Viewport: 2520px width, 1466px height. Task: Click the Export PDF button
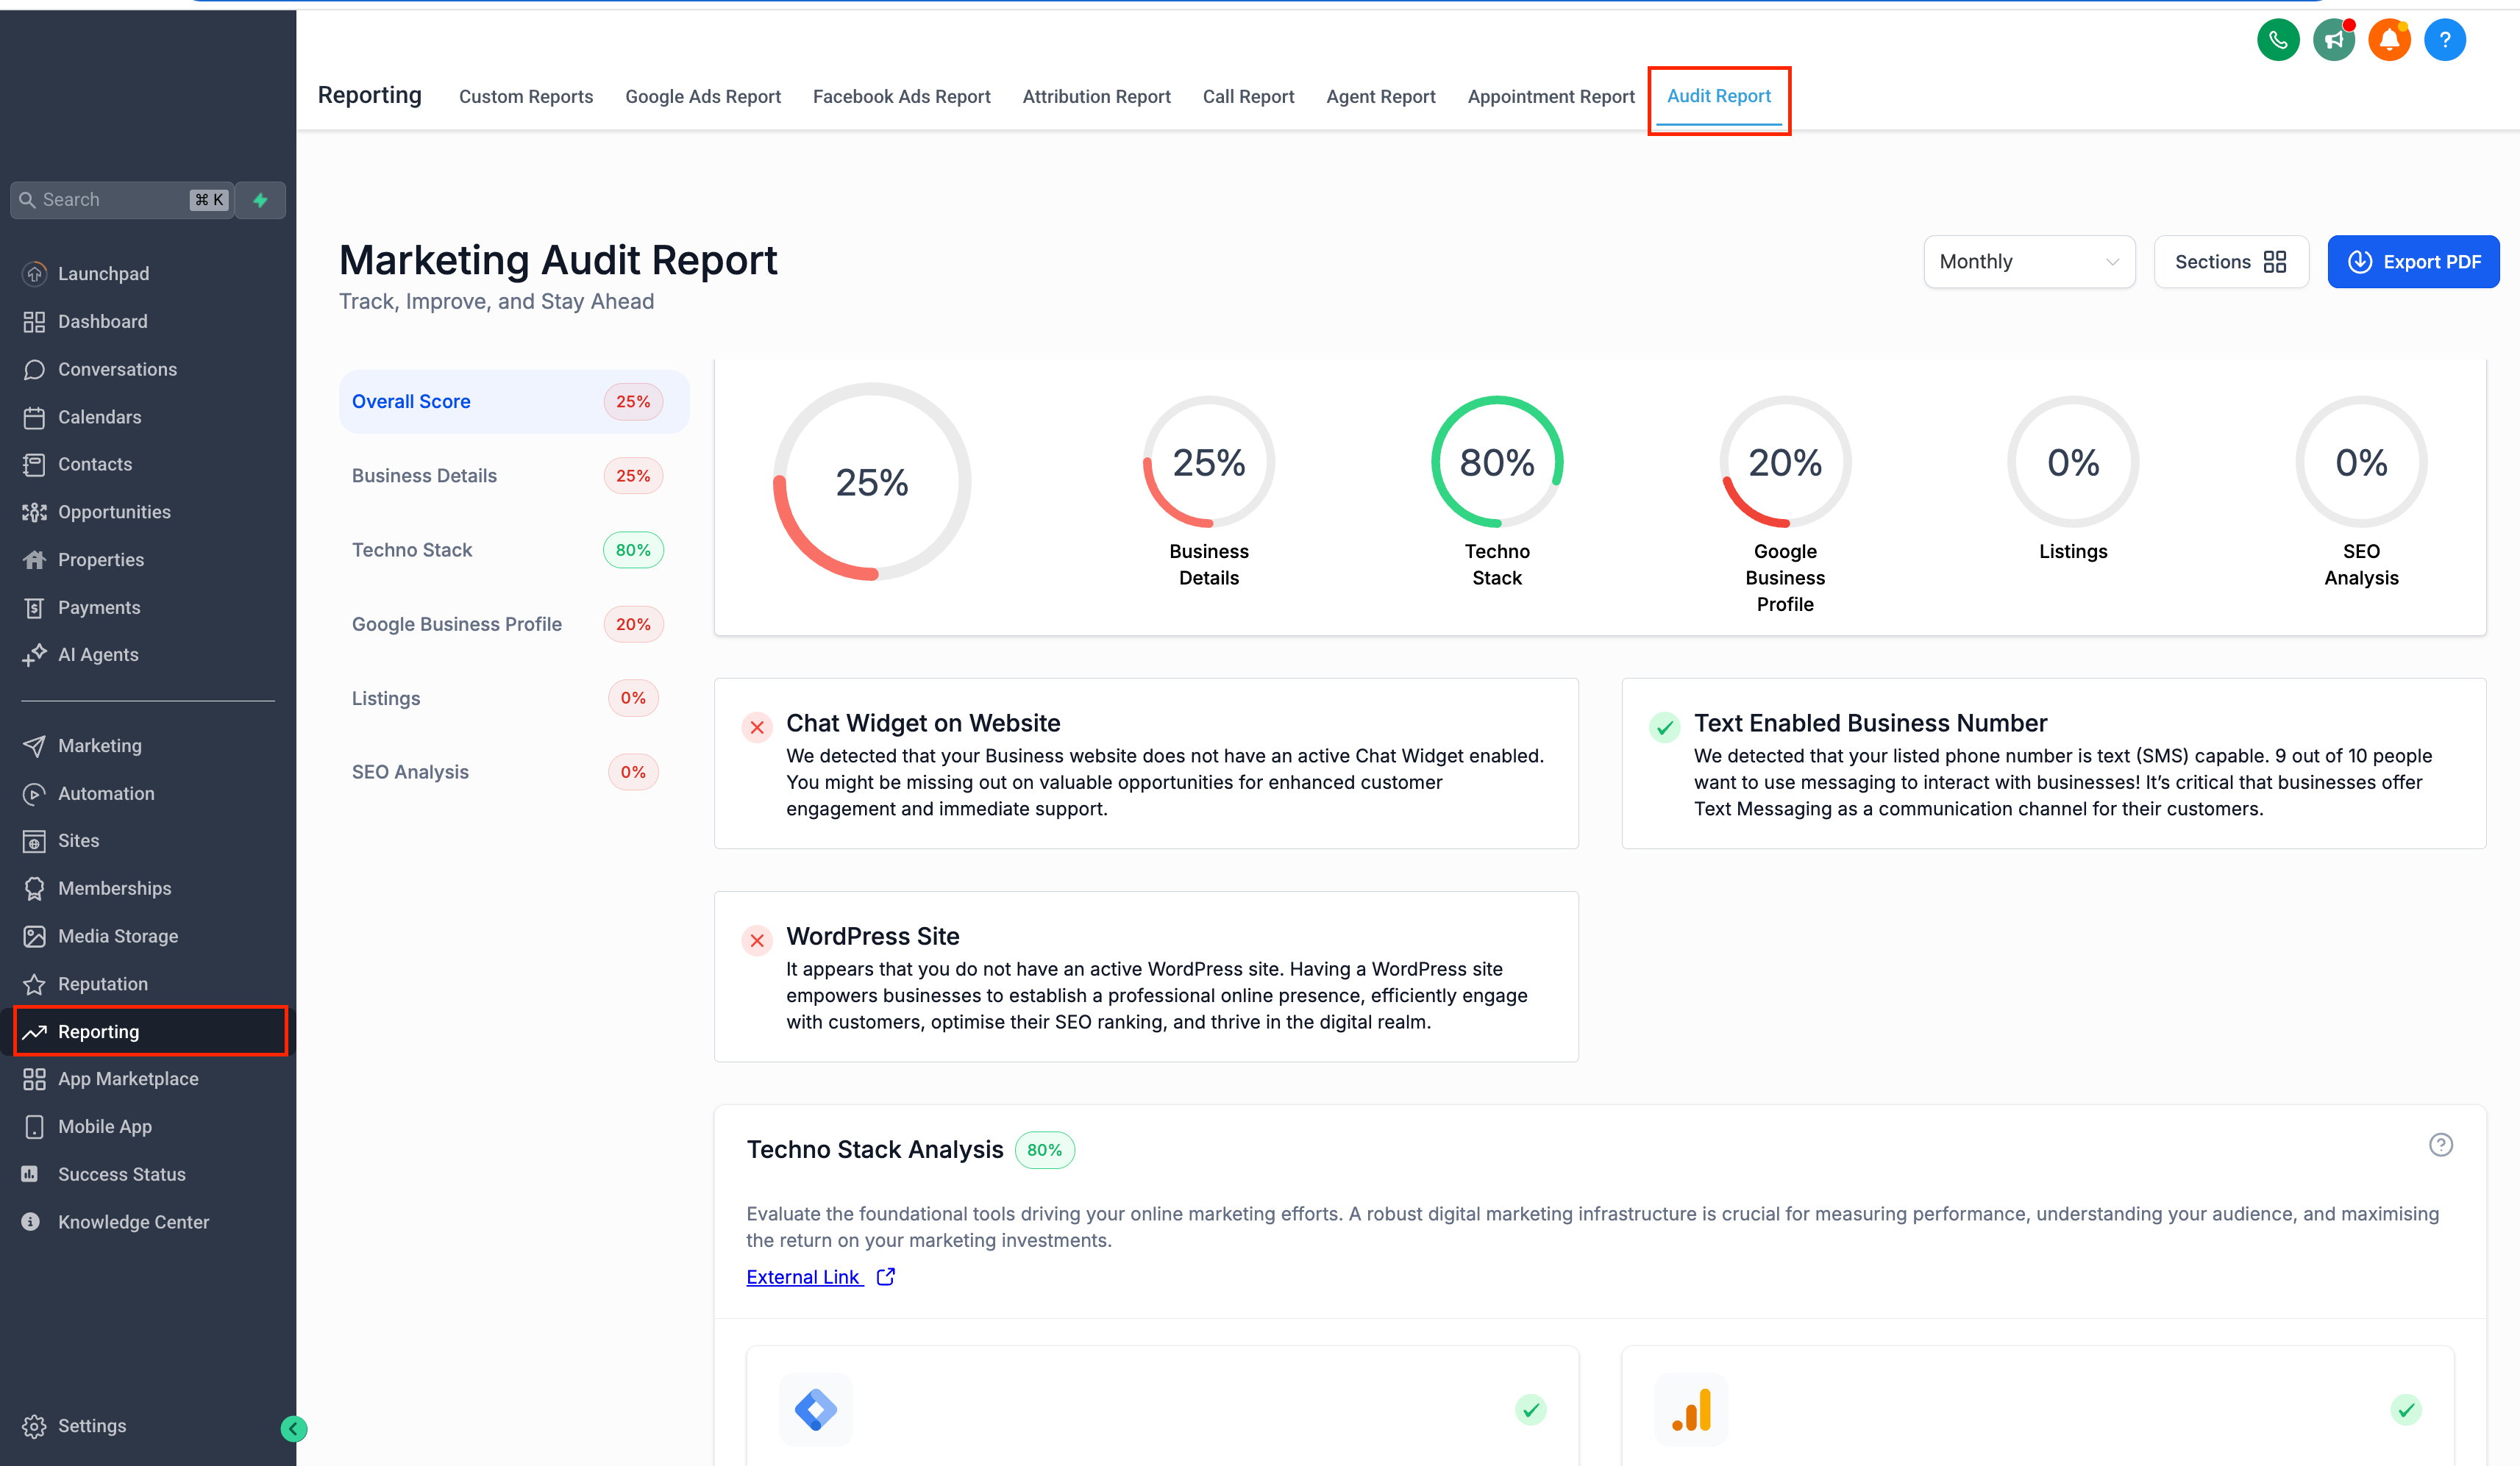(2412, 262)
